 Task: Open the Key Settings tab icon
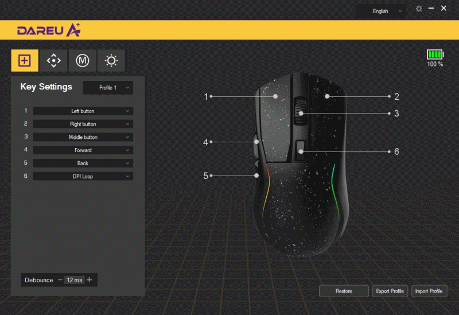tap(25, 61)
